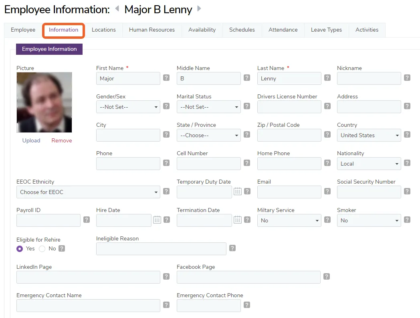The width and height of the screenshot is (420, 318).
Task: Open the Attendance tab
Action: pyautogui.click(x=283, y=30)
